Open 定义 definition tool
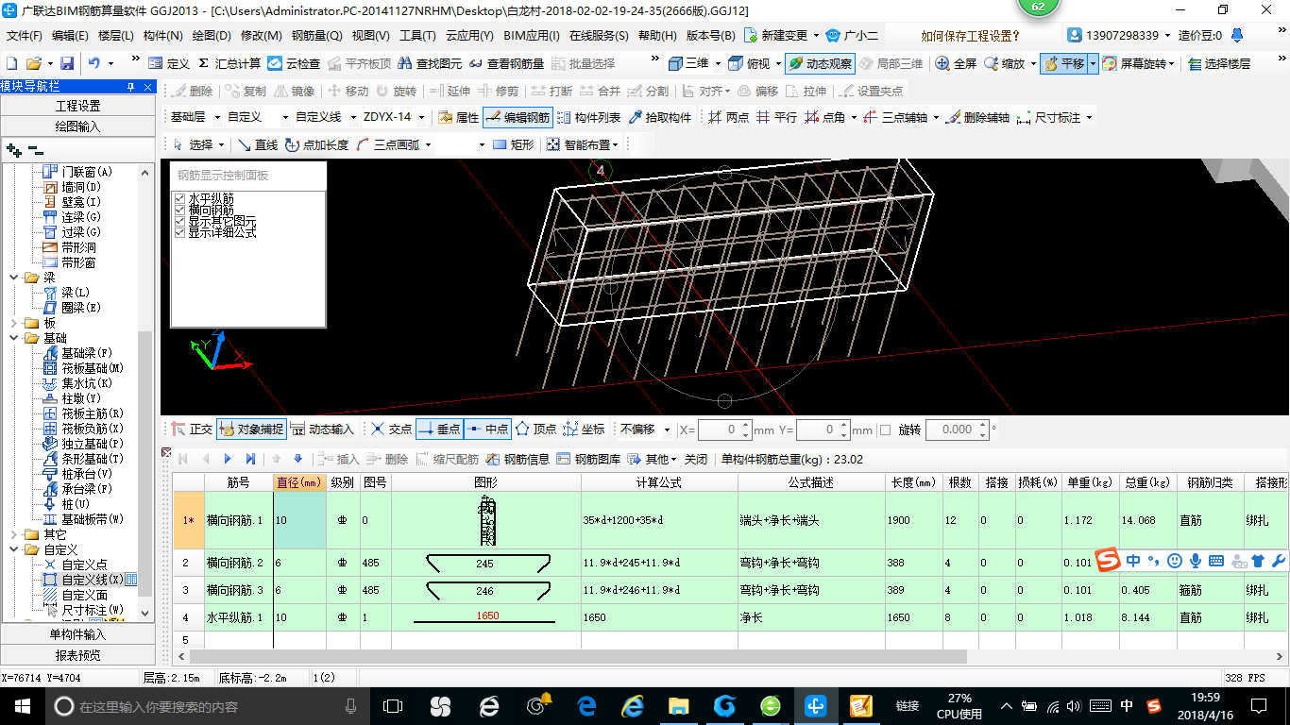Viewport: 1290px width, 725px height. click(169, 63)
